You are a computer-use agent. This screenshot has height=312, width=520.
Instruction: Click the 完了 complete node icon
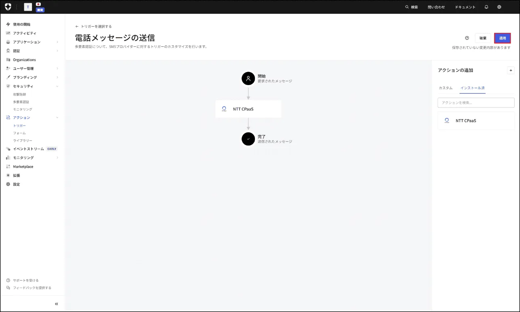click(248, 139)
